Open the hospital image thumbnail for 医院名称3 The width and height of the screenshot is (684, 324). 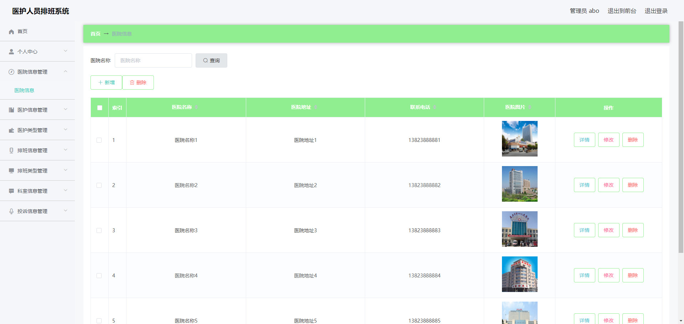click(519, 229)
